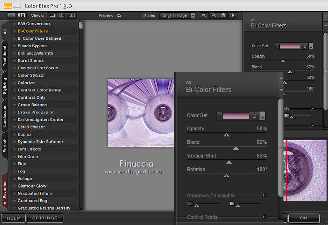Switch to the Landscape filter tab
The image size is (328, 225).
point(5,116)
